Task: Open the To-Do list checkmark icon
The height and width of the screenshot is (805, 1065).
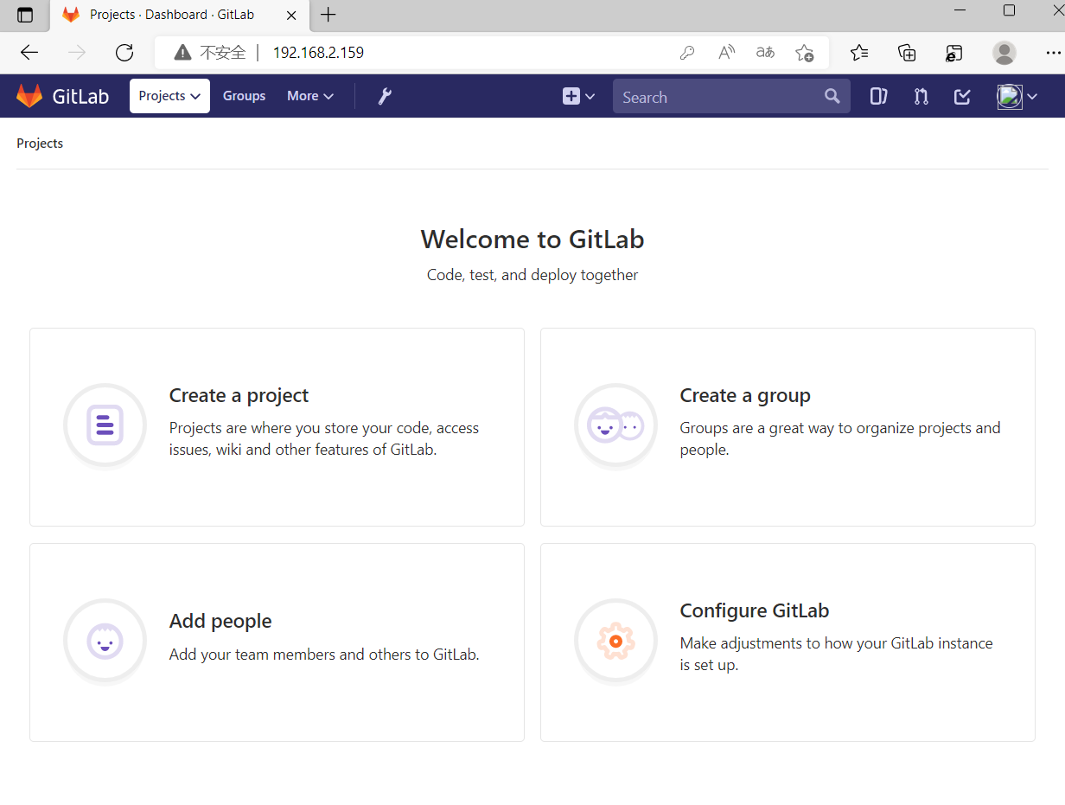Action: click(x=962, y=96)
